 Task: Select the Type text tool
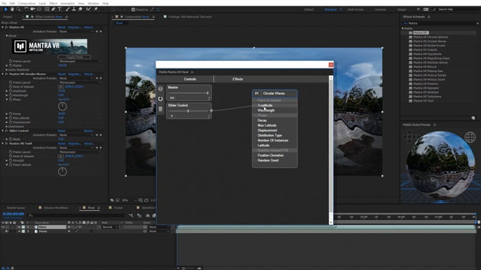pos(60,10)
